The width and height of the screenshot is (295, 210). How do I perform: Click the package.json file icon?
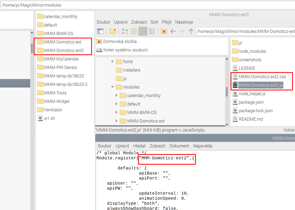pos(235,102)
